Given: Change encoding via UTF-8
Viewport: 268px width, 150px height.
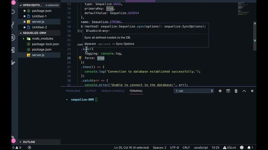Looking at the screenshot, I should coord(174,147).
